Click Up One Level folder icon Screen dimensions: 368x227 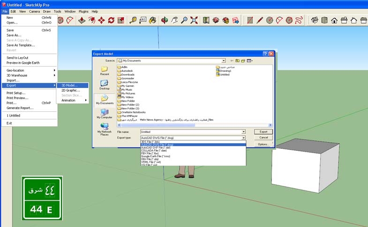(238, 60)
